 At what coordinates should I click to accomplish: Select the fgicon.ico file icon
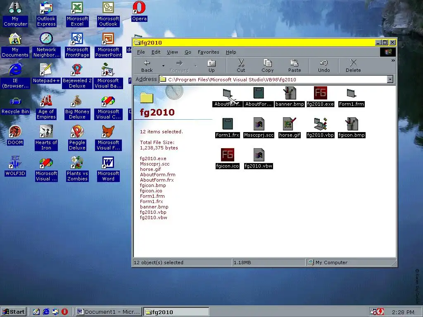click(228, 155)
